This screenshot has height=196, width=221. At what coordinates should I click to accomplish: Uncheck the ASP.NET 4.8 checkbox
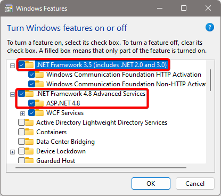31,103
